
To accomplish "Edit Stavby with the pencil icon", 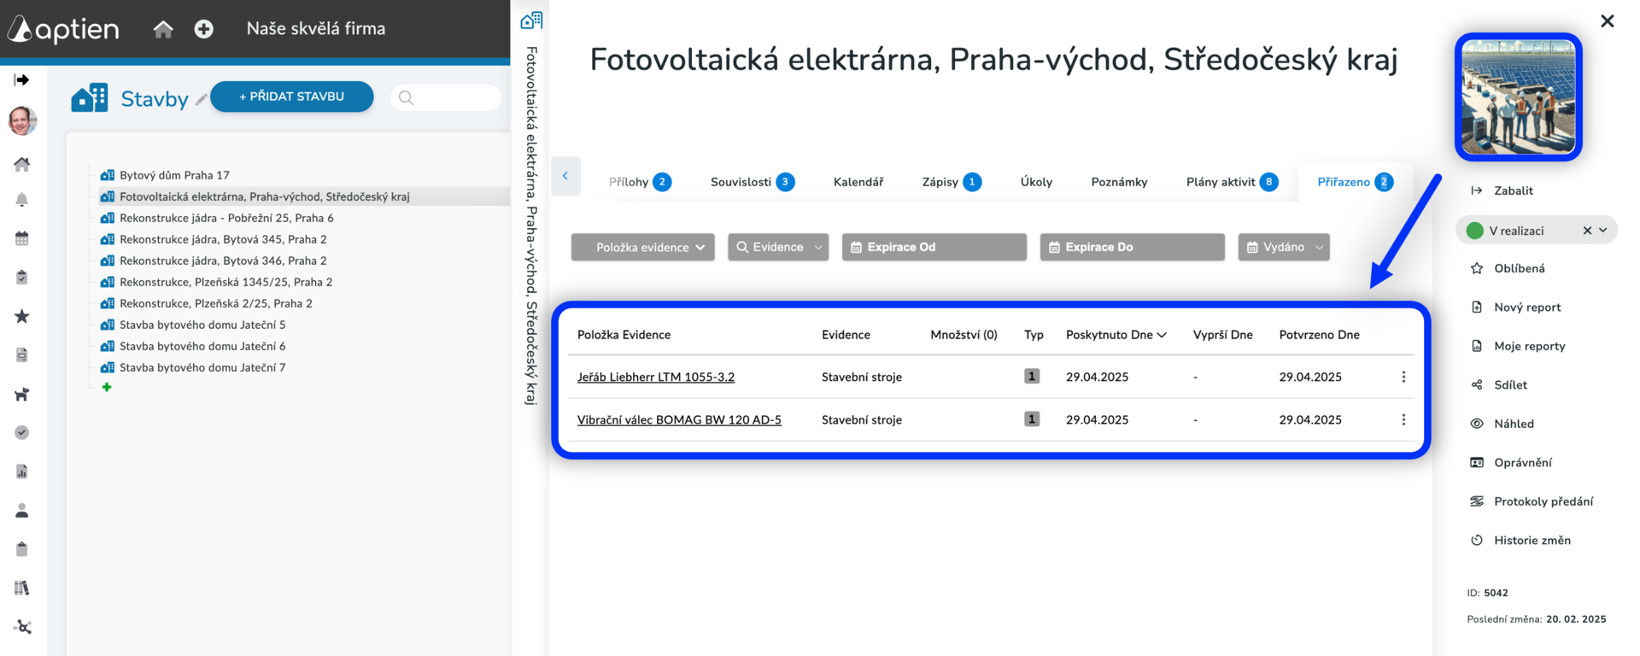I will (x=201, y=100).
